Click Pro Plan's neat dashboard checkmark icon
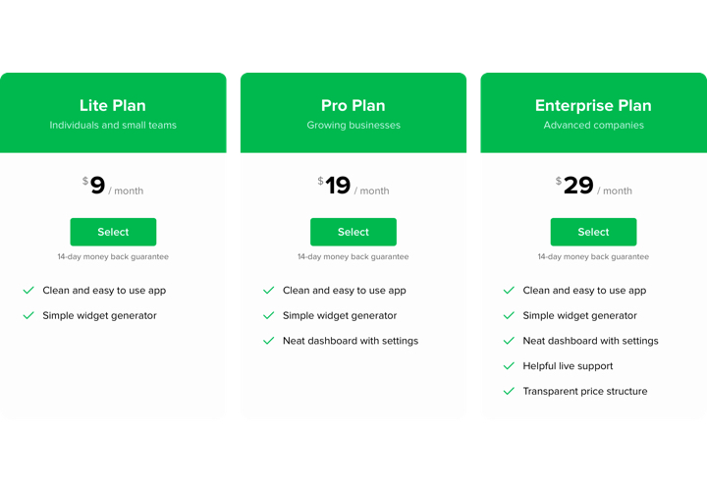The height and width of the screenshot is (491, 707). click(x=268, y=341)
